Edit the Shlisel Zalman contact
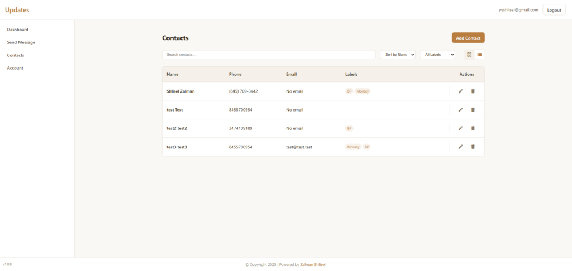The width and height of the screenshot is (572, 271). pyautogui.click(x=460, y=91)
